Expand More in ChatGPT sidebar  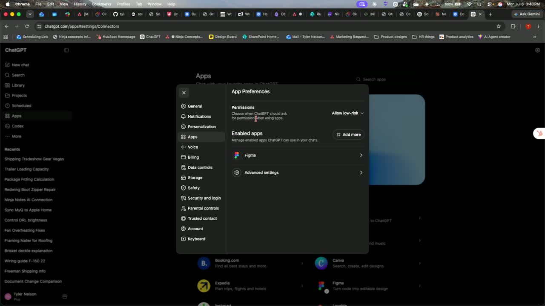click(x=36, y=136)
